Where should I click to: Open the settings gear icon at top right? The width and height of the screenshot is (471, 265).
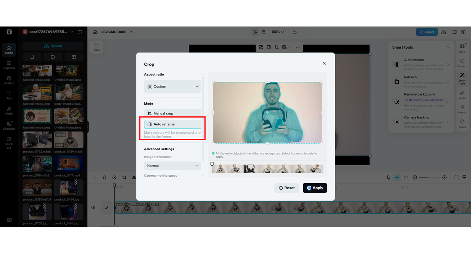coord(463,32)
